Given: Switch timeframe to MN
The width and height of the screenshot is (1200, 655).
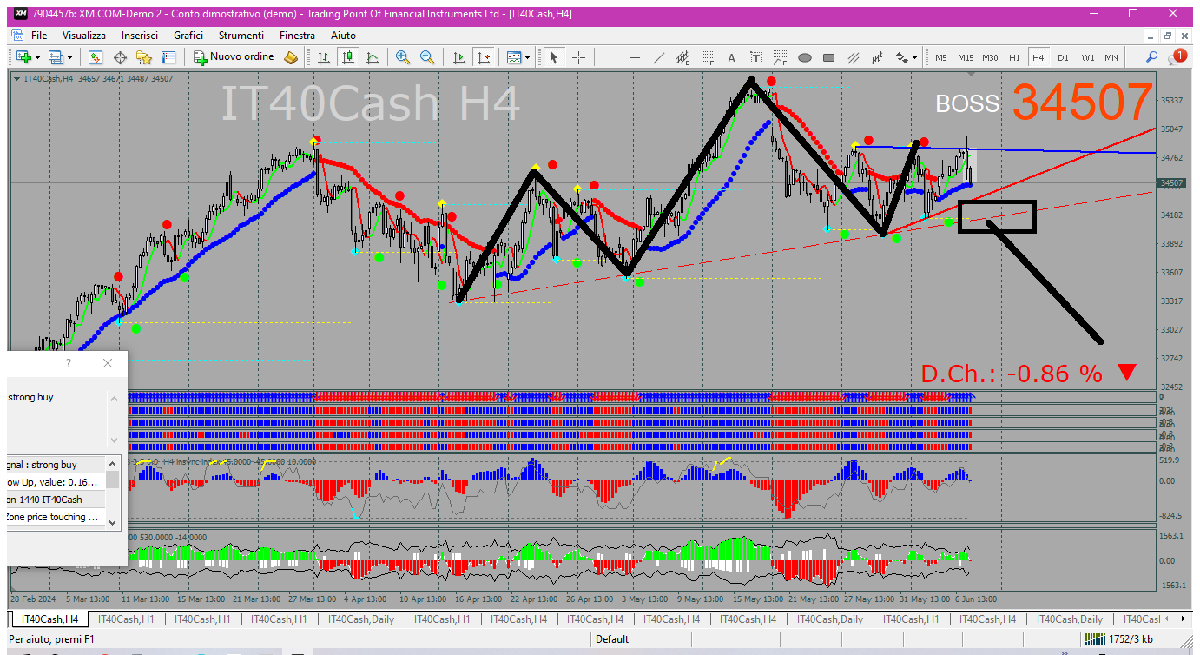Looking at the screenshot, I should tap(1111, 57).
